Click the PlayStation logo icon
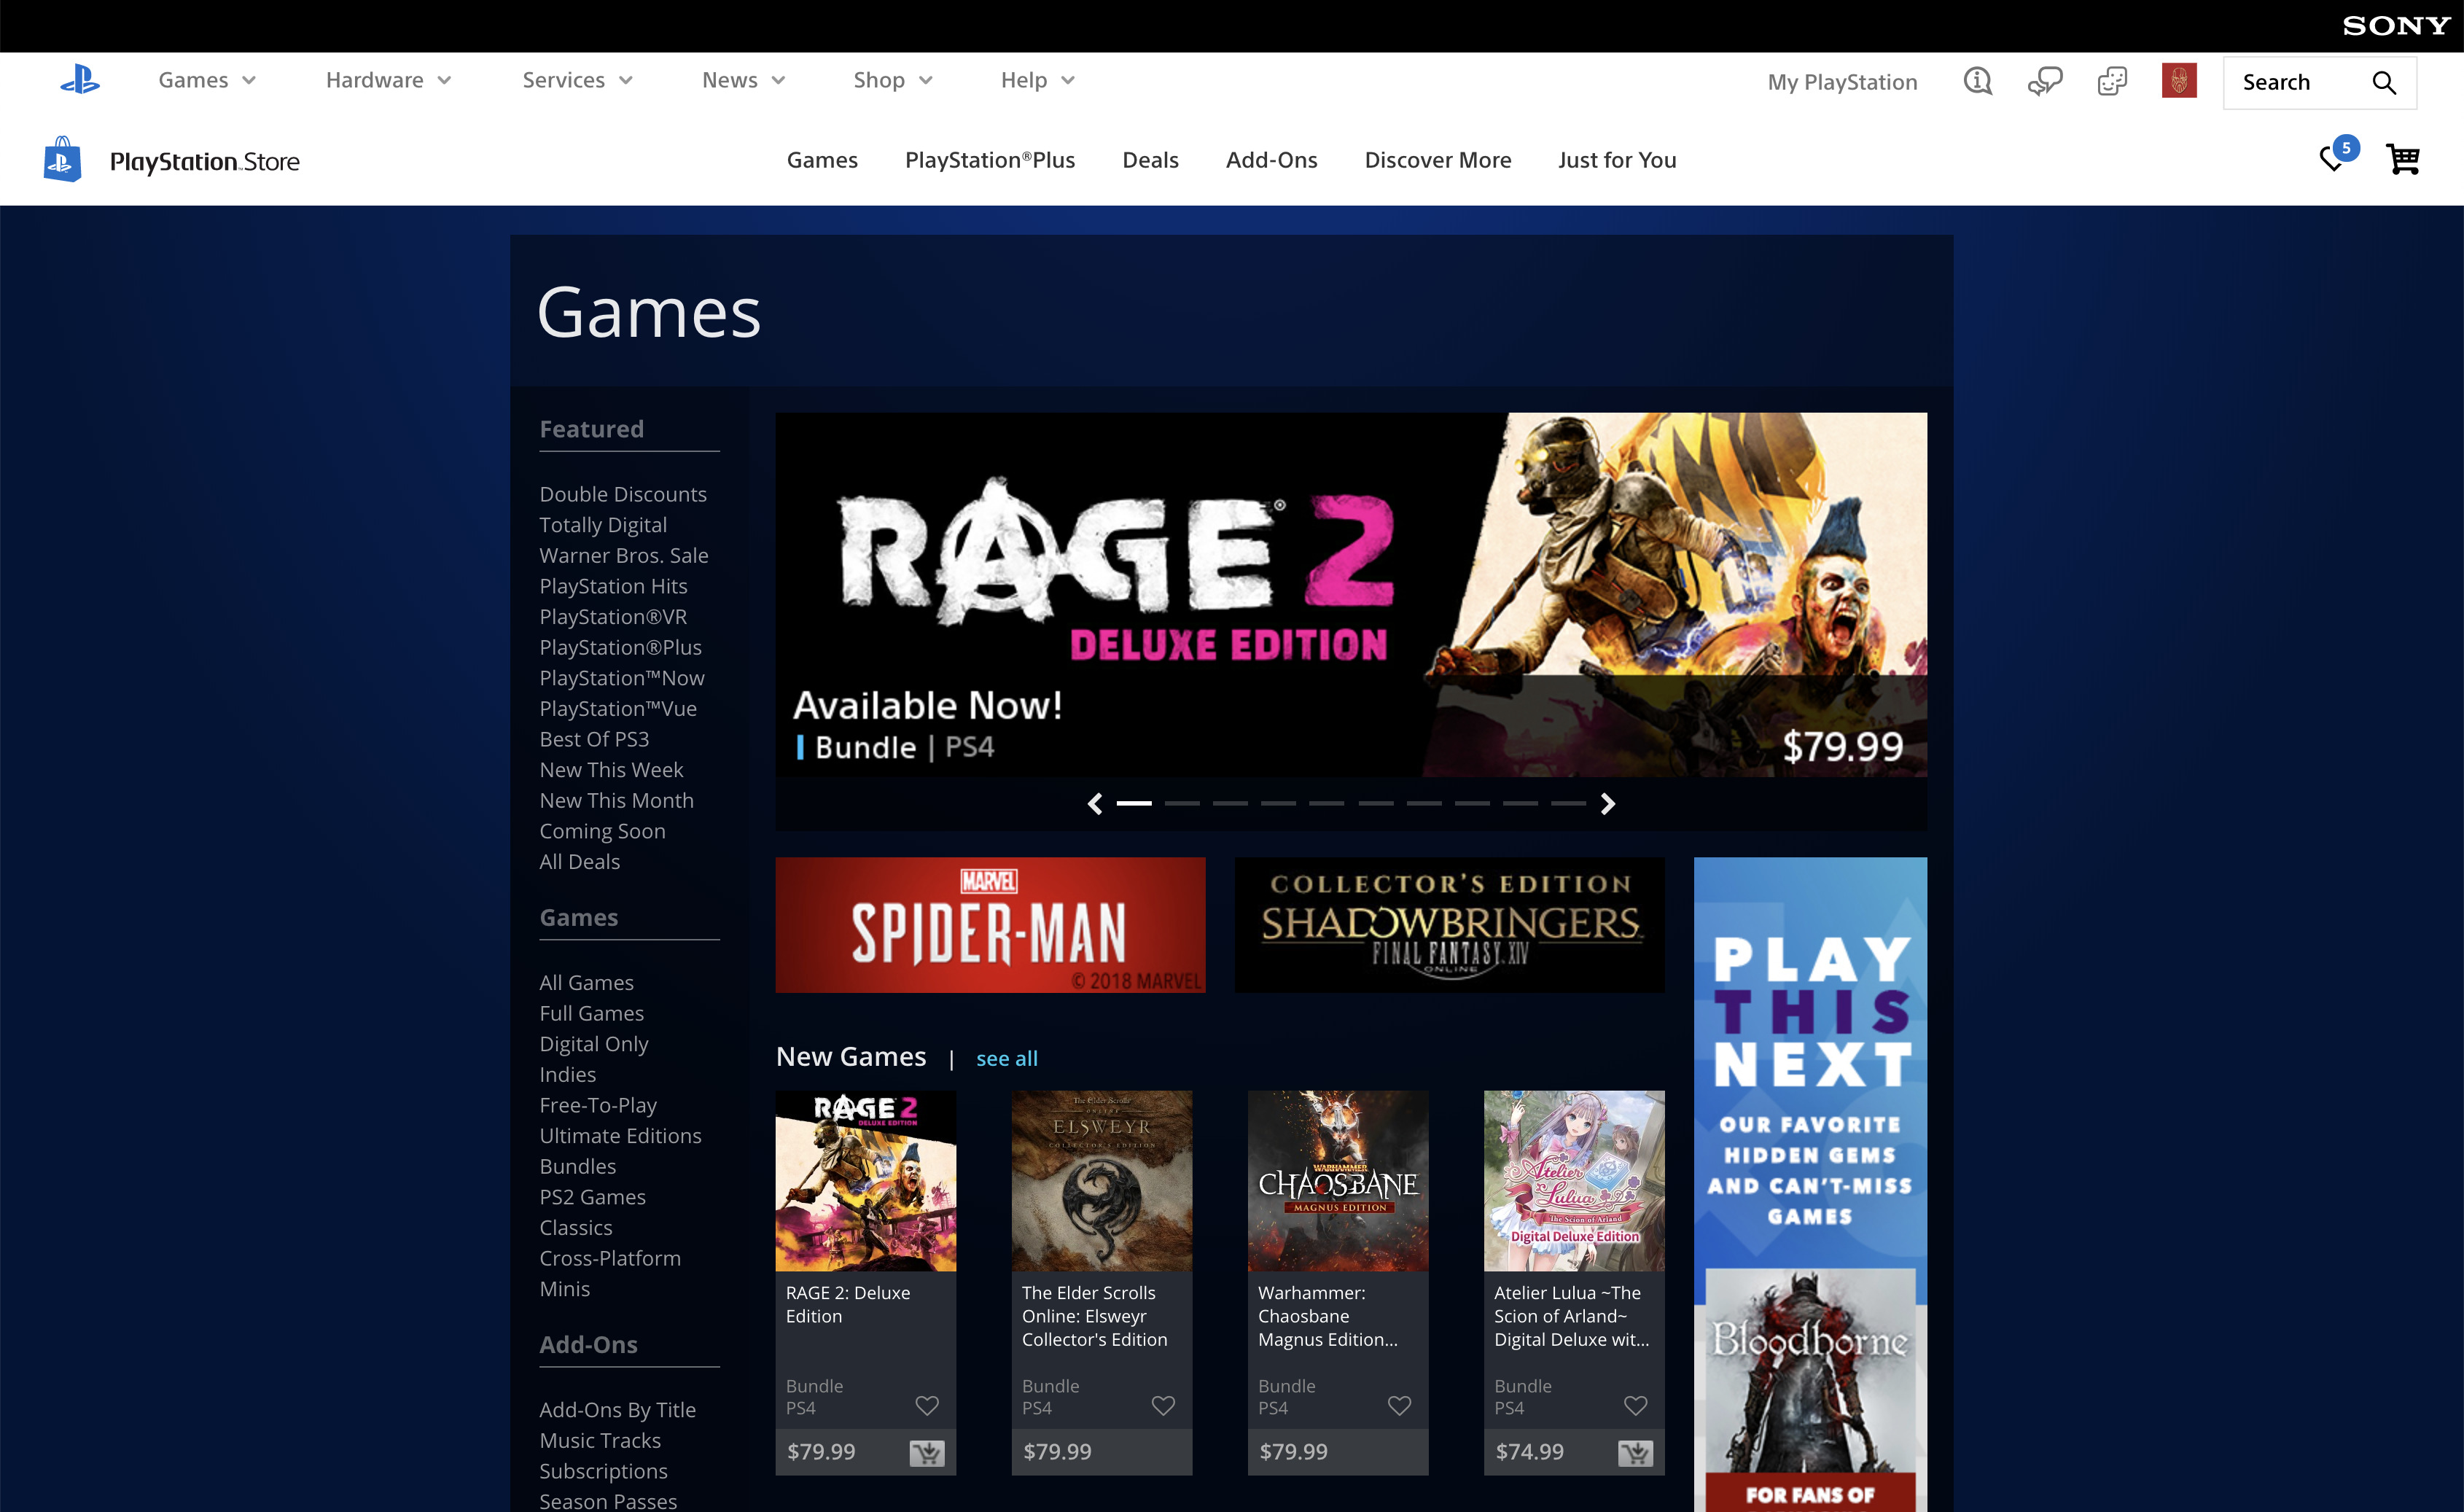The height and width of the screenshot is (1512, 2464). [x=79, y=80]
